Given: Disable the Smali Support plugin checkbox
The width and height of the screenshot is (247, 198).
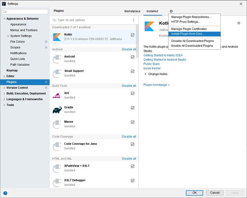Looking at the screenshot, I should coord(133,71).
